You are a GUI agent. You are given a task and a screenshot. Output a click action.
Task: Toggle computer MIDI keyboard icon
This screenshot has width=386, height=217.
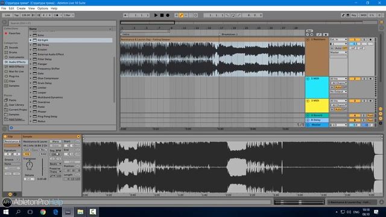coord(348,15)
